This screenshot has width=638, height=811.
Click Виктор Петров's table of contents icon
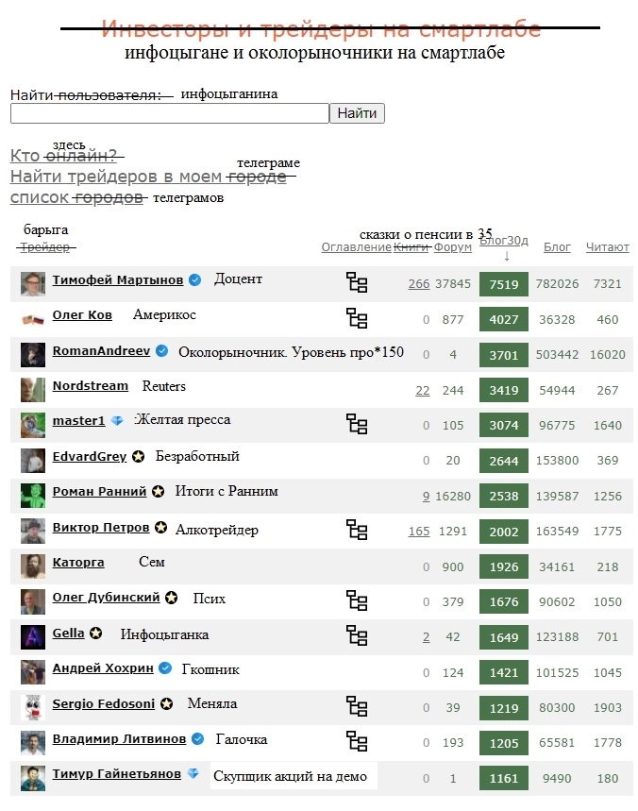pyautogui.click(x=357, y=530)
